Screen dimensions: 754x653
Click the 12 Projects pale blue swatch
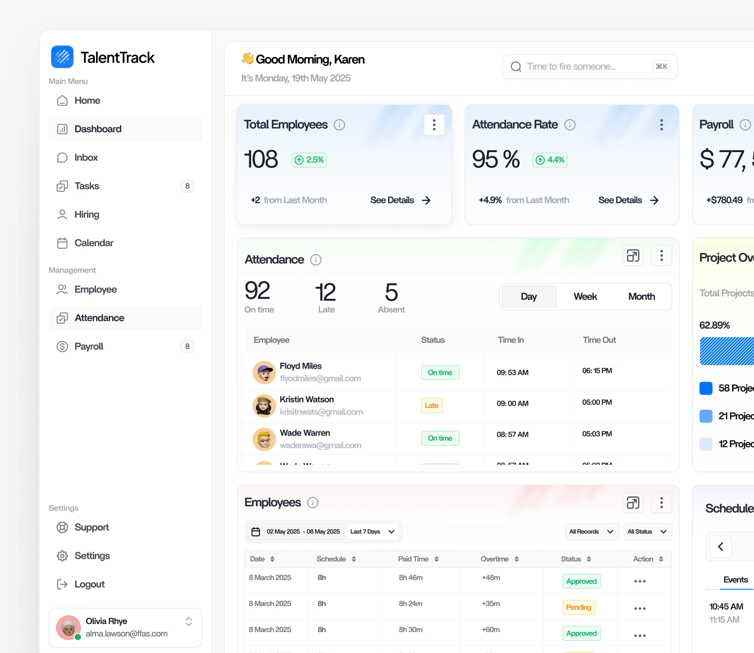click(706, 444)
